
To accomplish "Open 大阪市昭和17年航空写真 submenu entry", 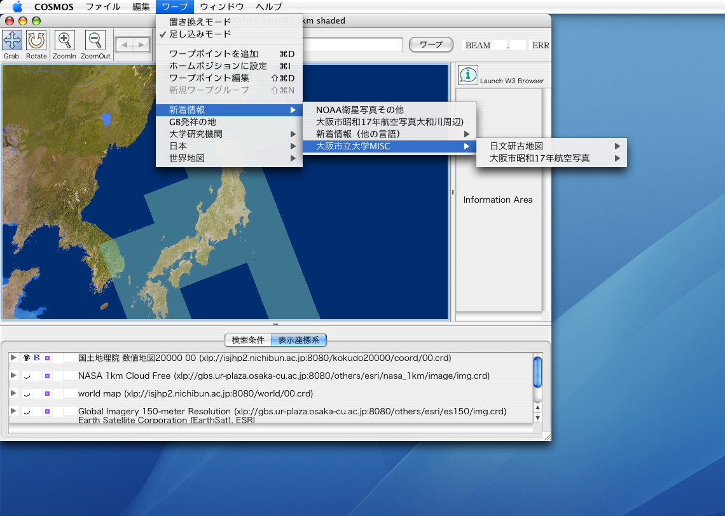I will (551, 158).
